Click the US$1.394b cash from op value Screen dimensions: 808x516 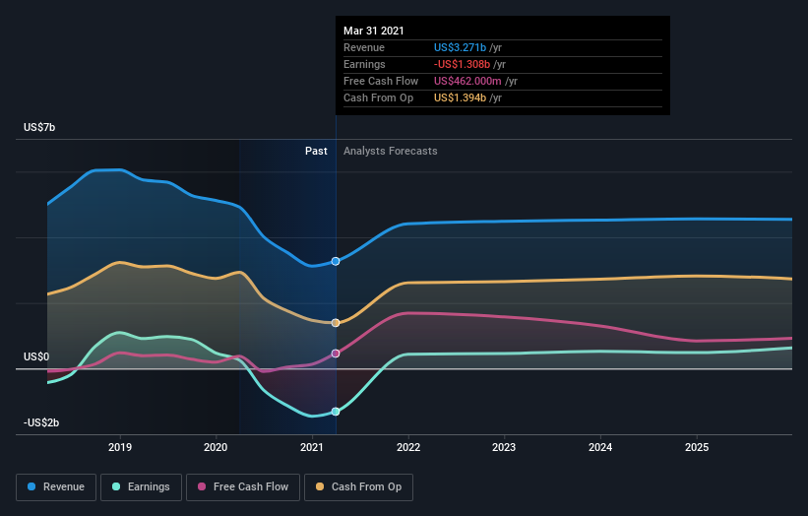[460, 97]
